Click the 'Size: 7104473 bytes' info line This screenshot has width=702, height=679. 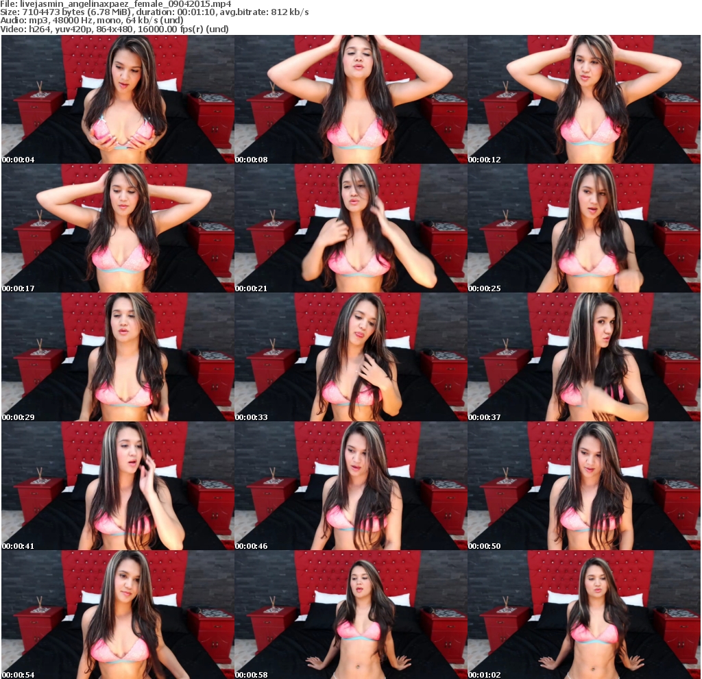point(154,12)
